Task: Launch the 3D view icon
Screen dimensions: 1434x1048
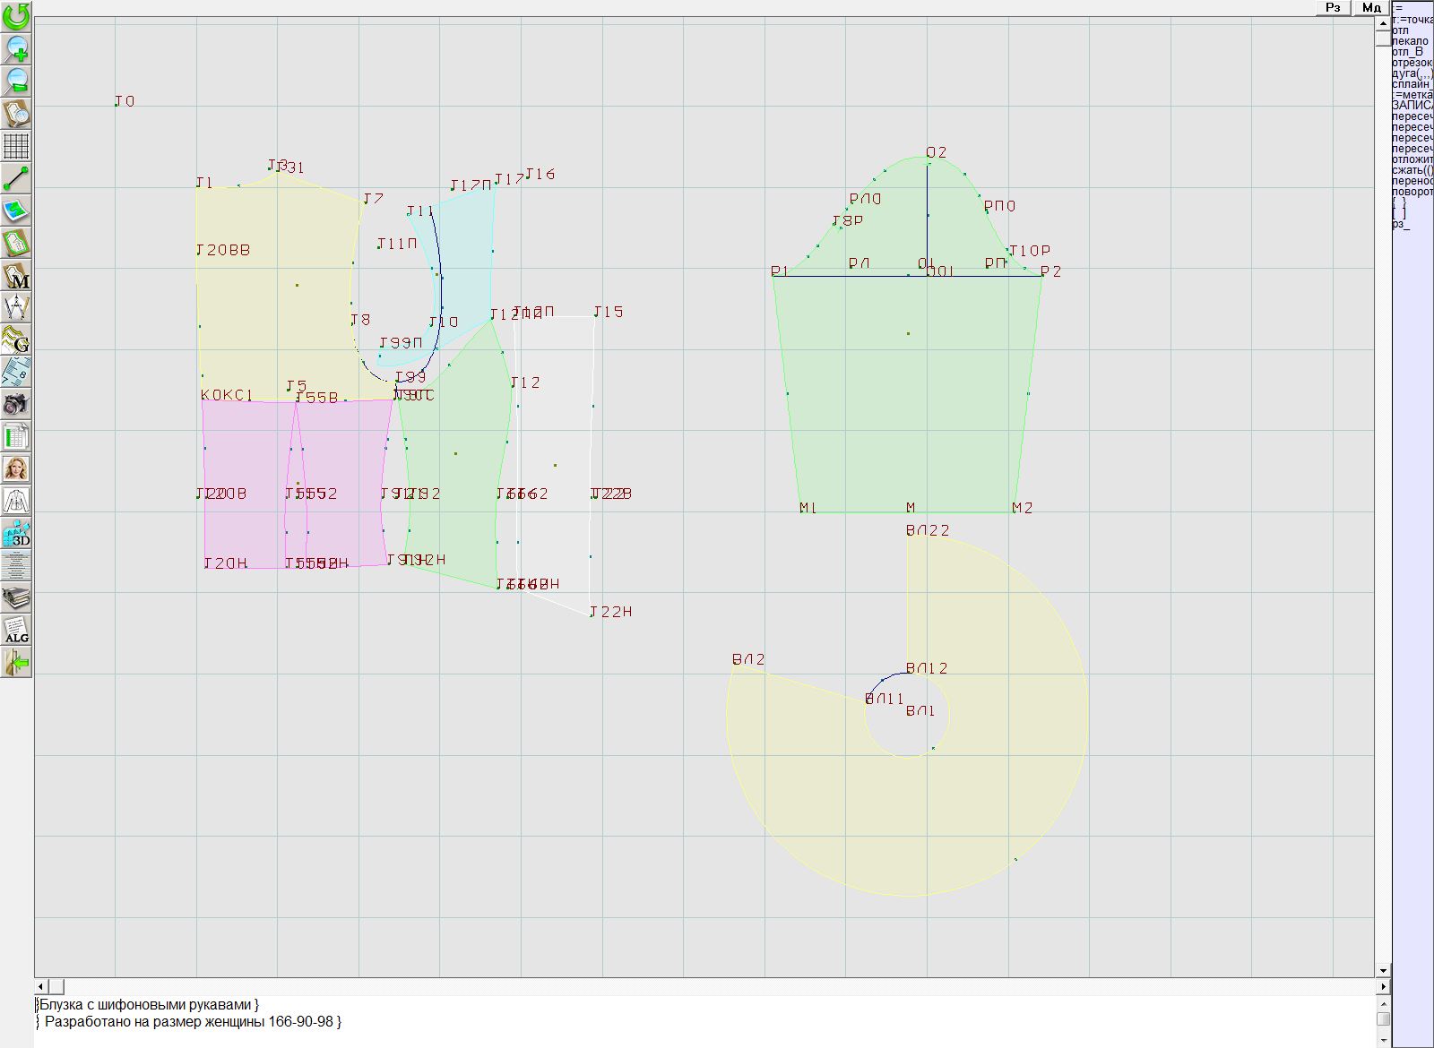Action: [16, 534]
